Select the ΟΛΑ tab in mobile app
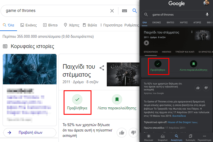This screenshot has width=213, height=142. coord(145,22)
